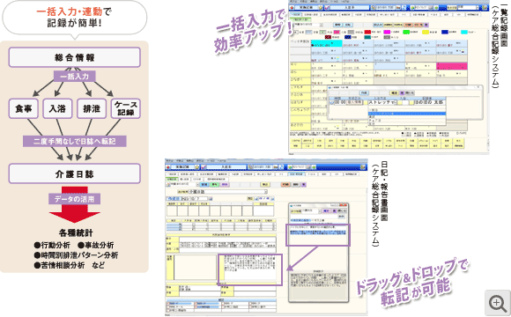The height and width of the screenshot is (317, 511).
Task: Click the データの活用 label
Action: [x=74, y=199]
